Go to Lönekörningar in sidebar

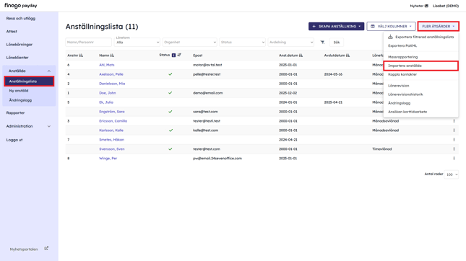20,45
